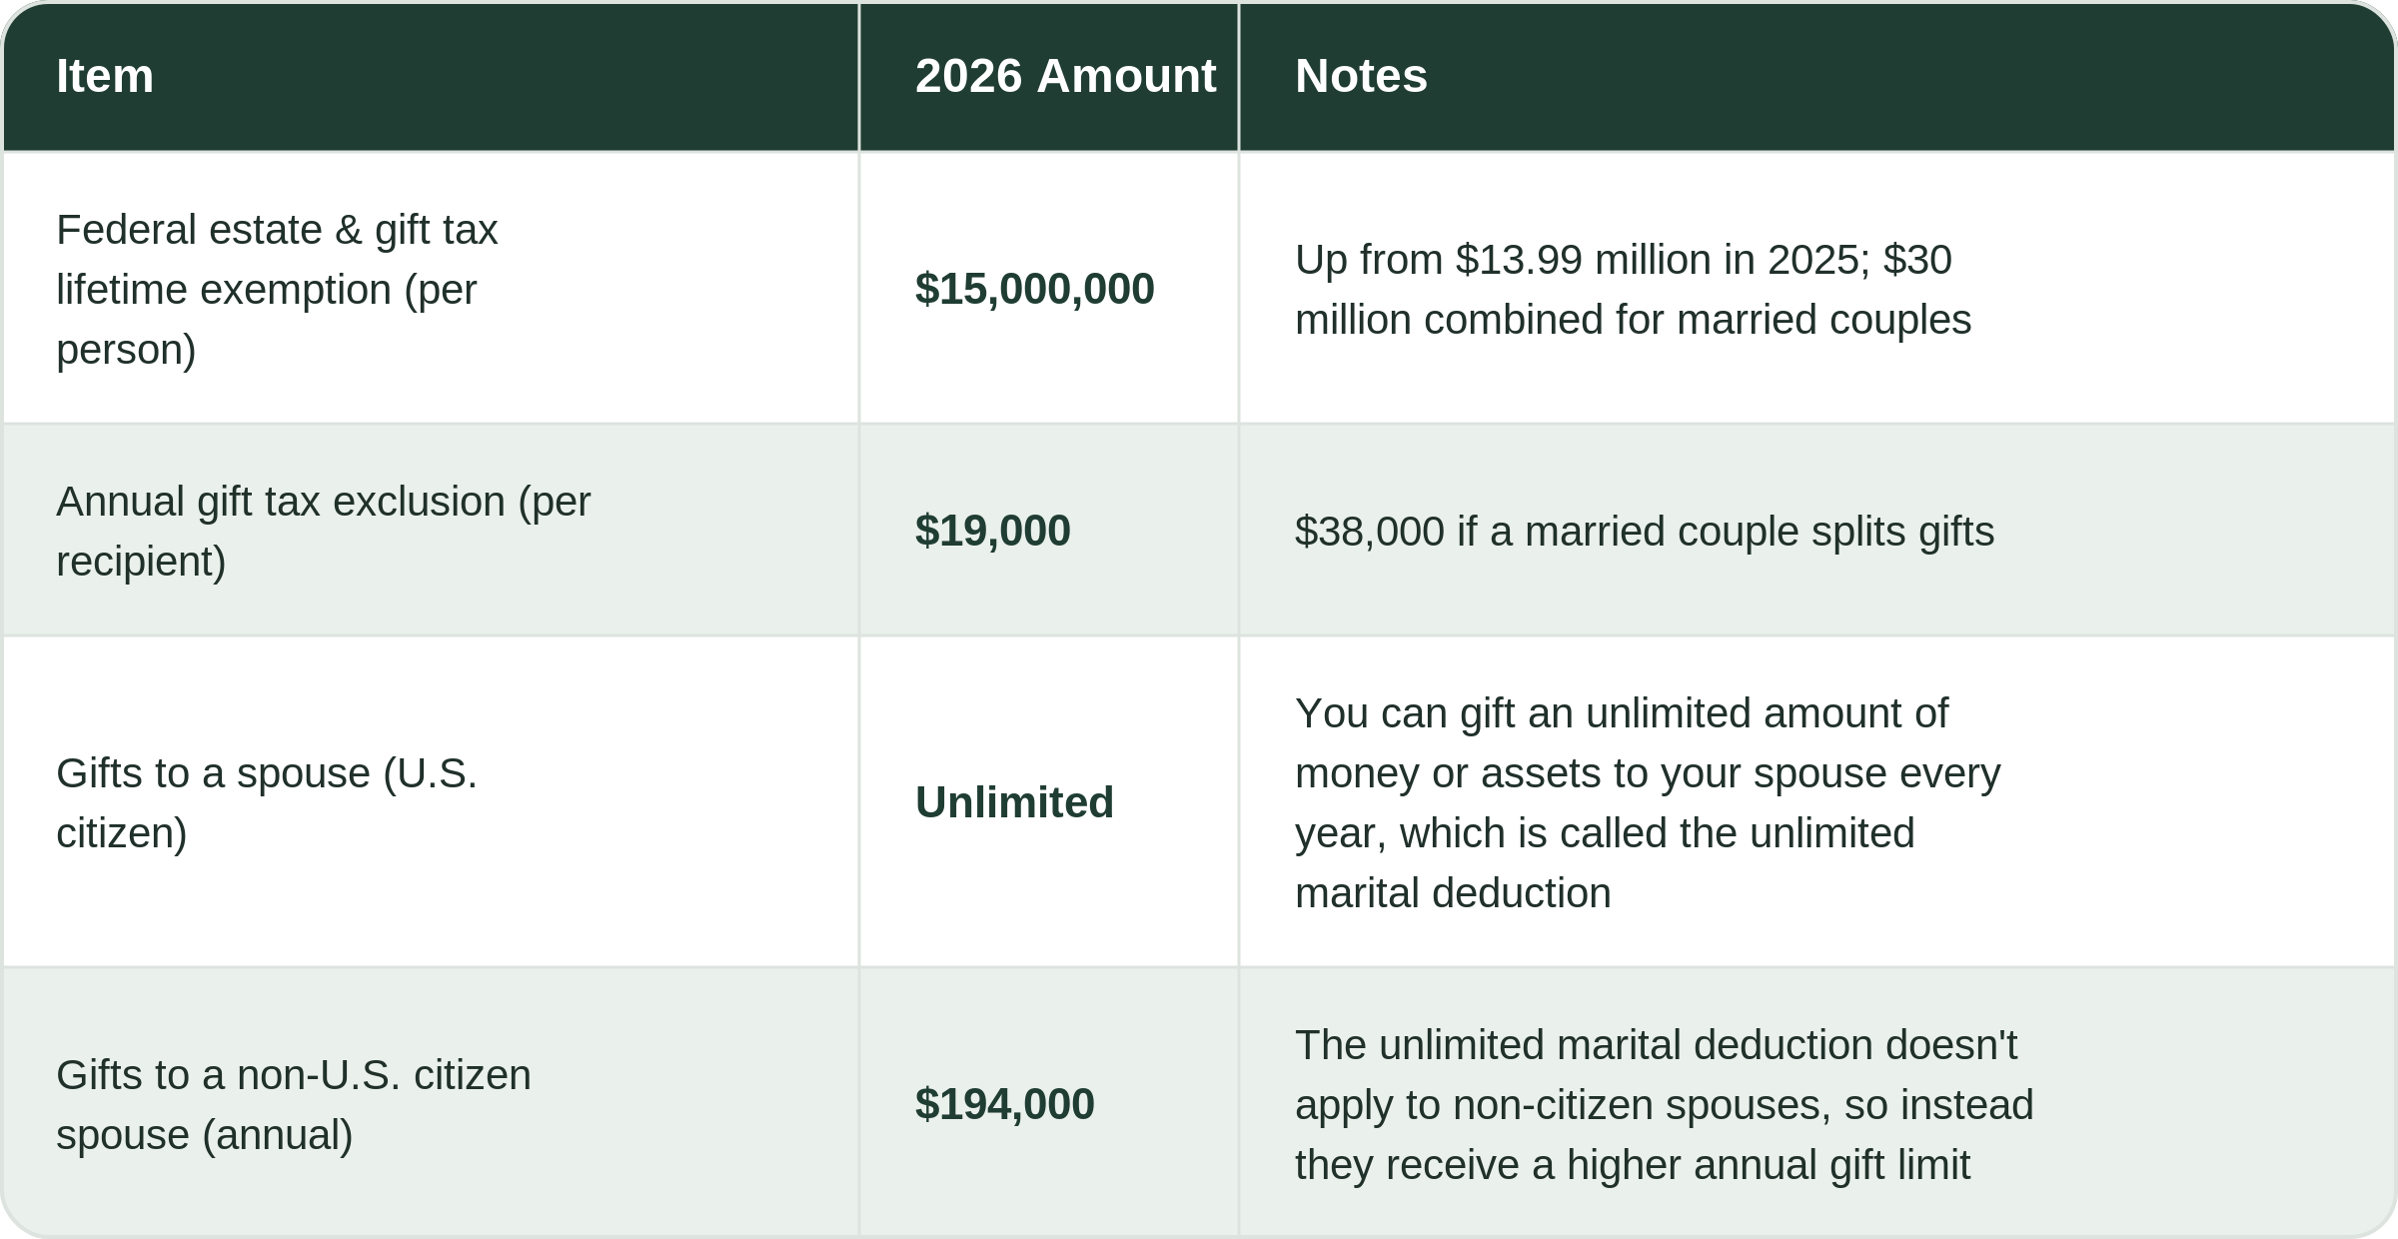Viewport: 2398px width, 1239px height.
Task: Click the note about $13.99 million in 2025
Action: [1633, 290]
